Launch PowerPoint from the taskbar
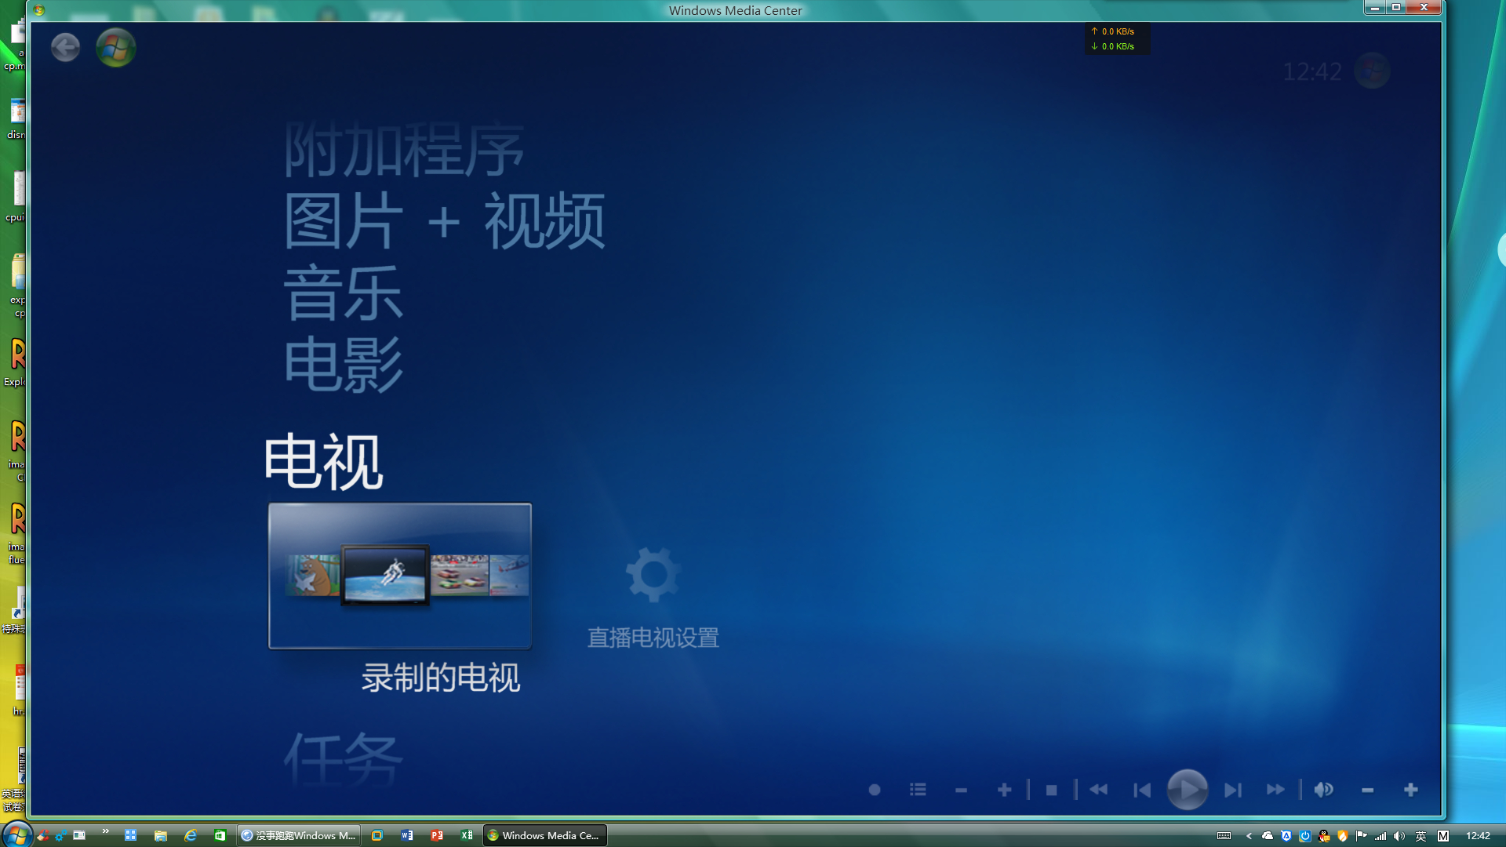Screen dimensions: 1506x847 437,836
